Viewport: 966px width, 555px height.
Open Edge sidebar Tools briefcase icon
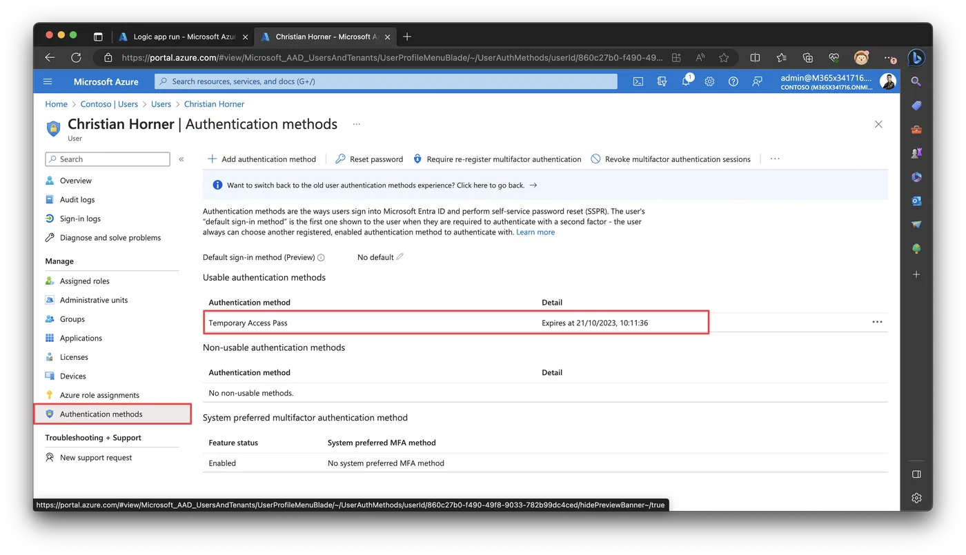point(916,130)
